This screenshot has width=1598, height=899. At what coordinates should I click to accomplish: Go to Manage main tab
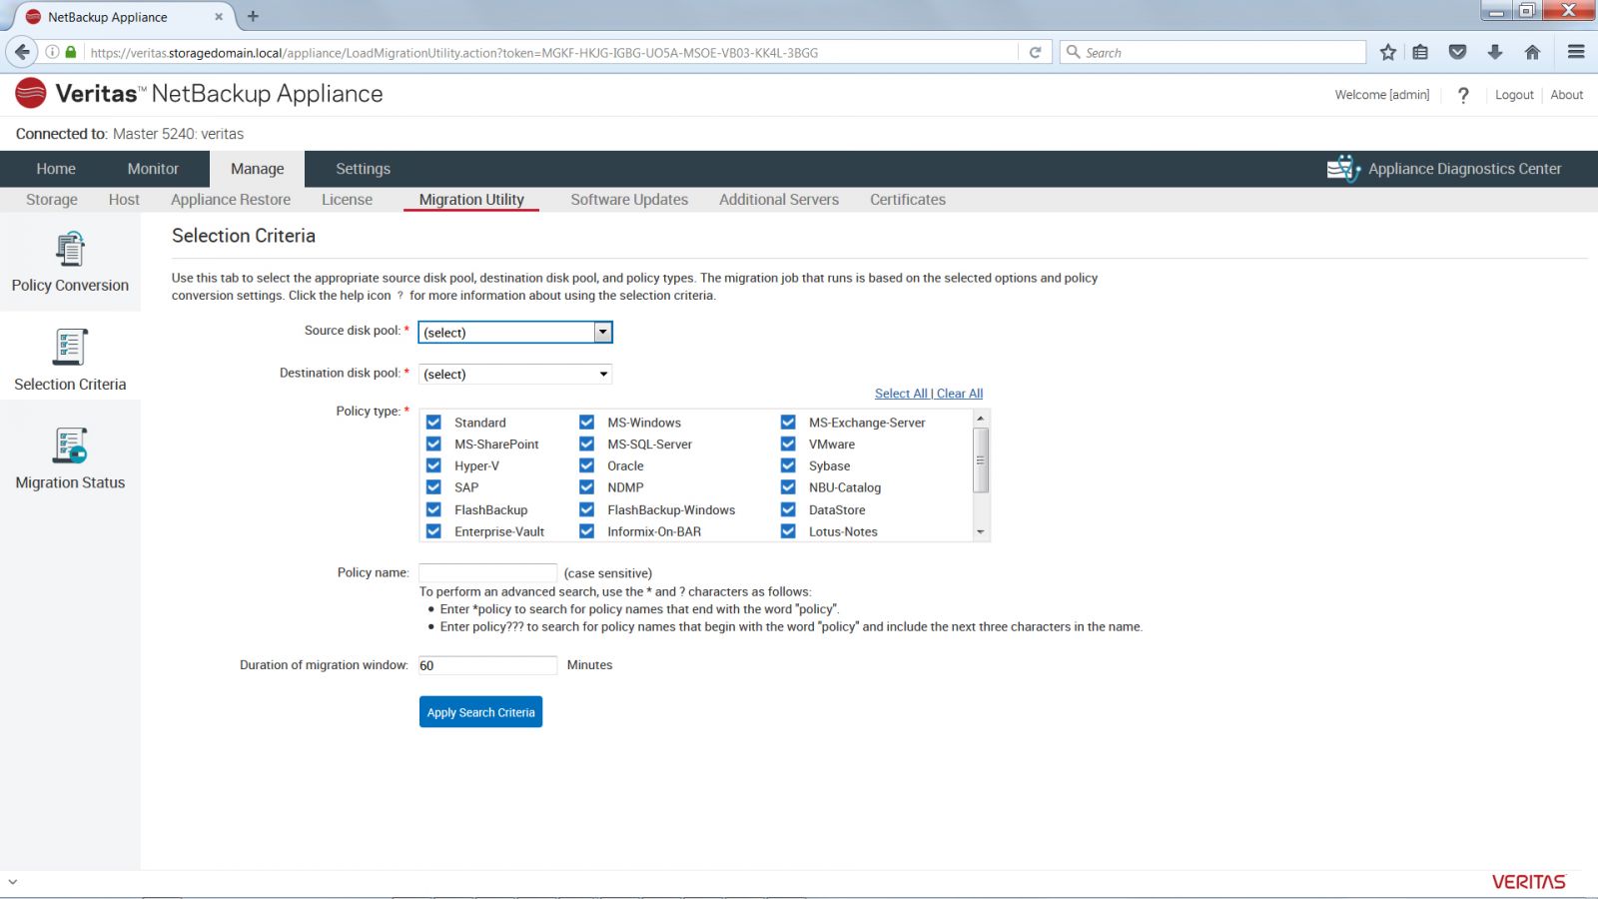258,169
